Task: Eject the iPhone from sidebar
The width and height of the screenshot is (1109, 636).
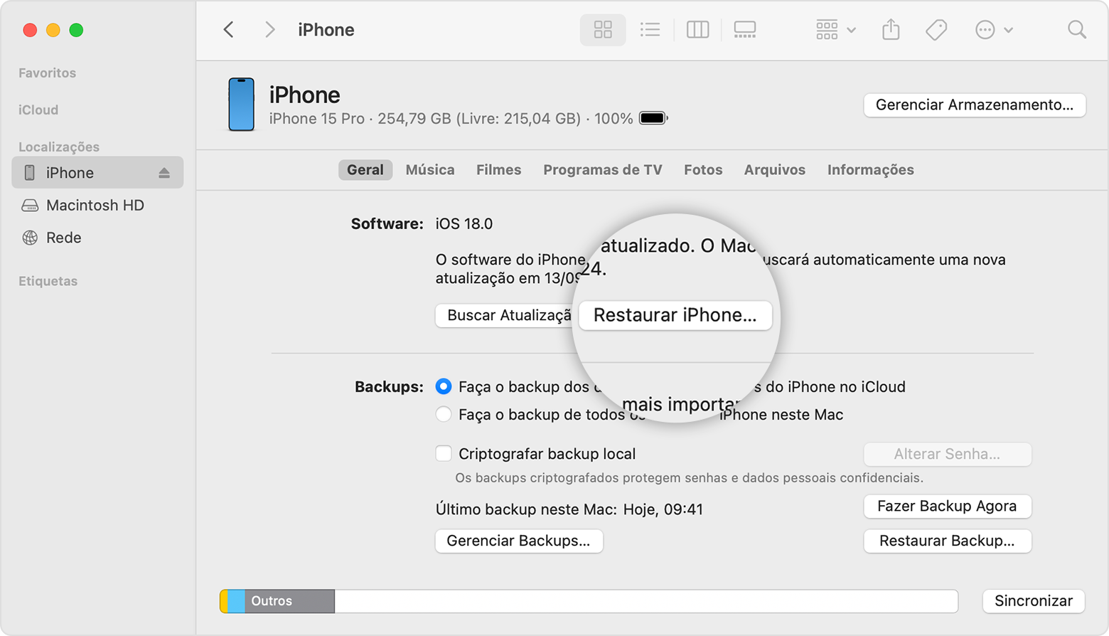Action: point(164,173)
